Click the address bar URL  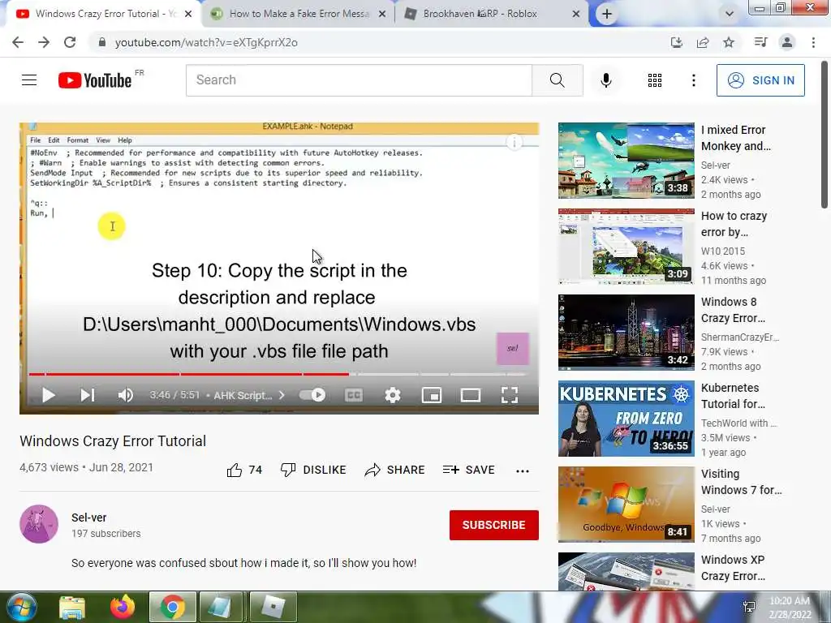pos(206,42)
